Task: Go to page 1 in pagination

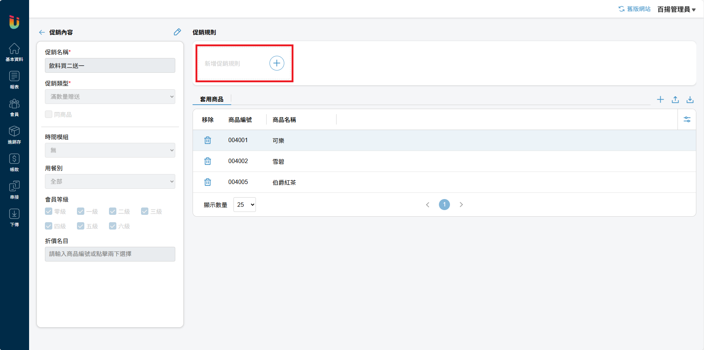Action: pyautogui.click(x=444, y=205)
